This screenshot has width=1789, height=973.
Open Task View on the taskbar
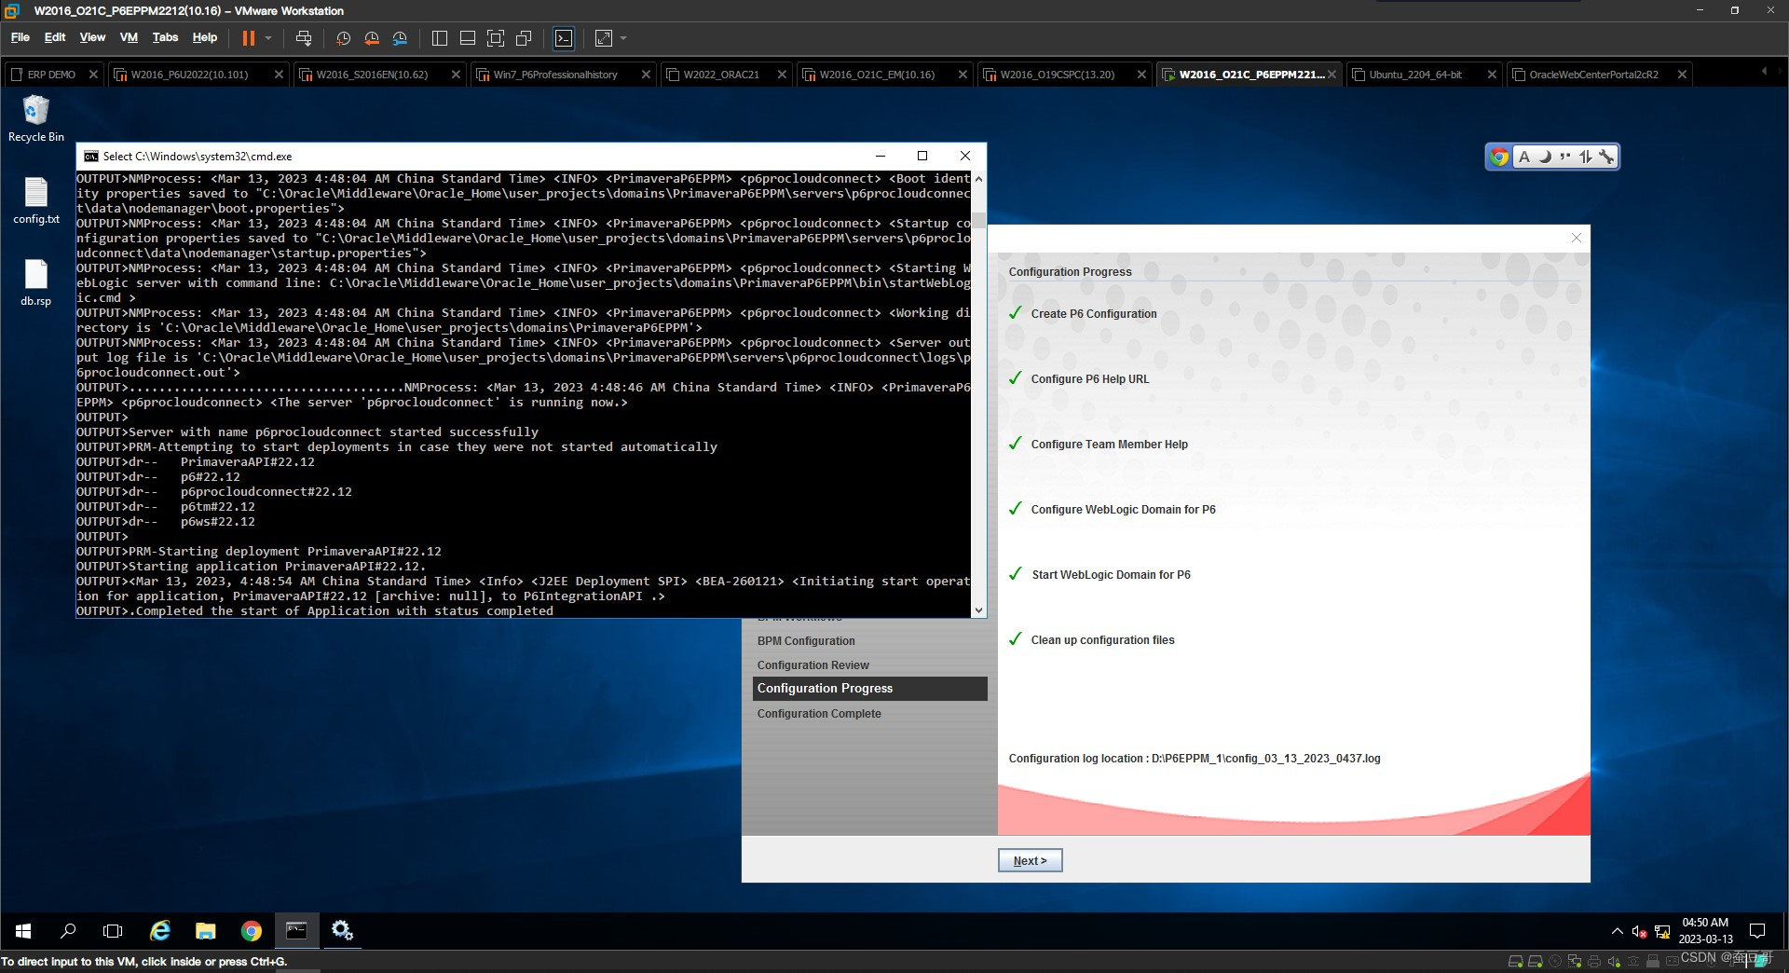113,930
